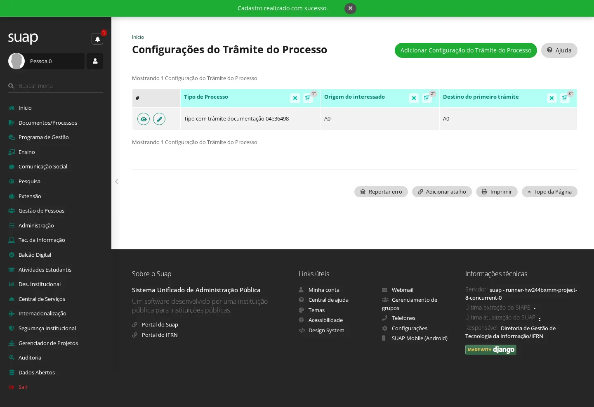The height and width of the screenshot is (407, 594).
Task: Expand the Programa de Gestão menu
Action: coord(56,137)
